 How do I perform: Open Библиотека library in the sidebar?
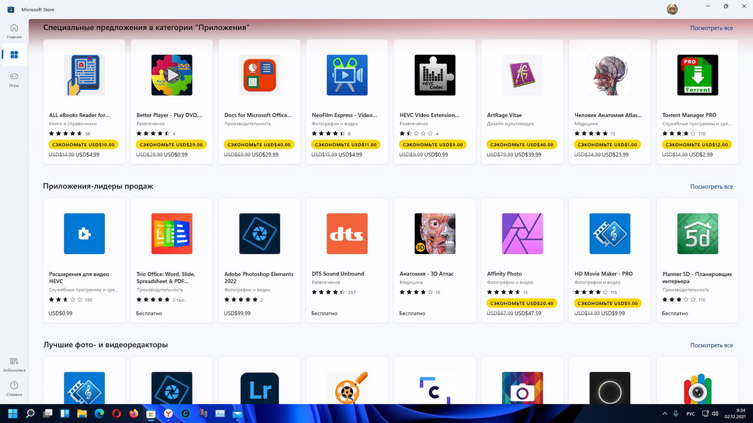click(x=14, y=364)
